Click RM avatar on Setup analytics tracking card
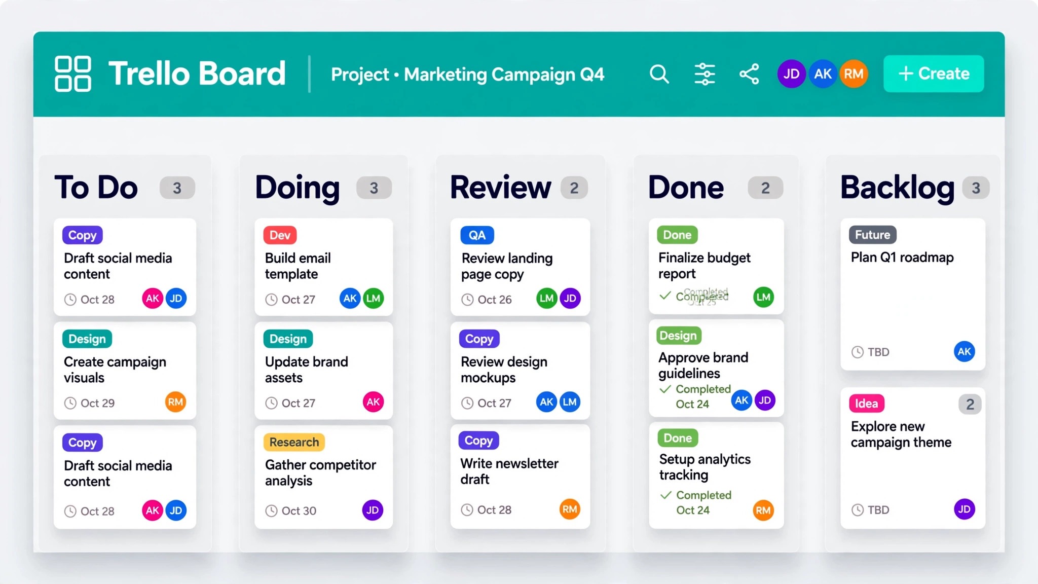The image size is (1038, 584). (x=763, y=510)
